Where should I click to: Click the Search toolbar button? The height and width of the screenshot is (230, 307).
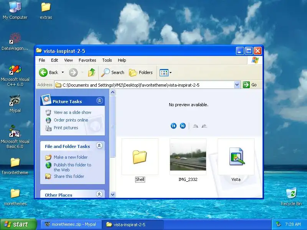pyautogui.click(x=112, y=72)
